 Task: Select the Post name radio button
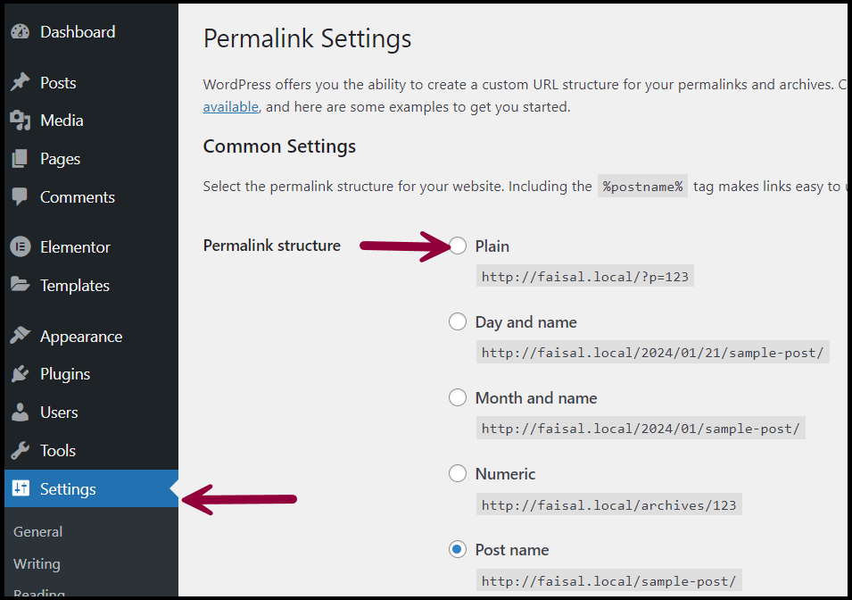point(458,550)
